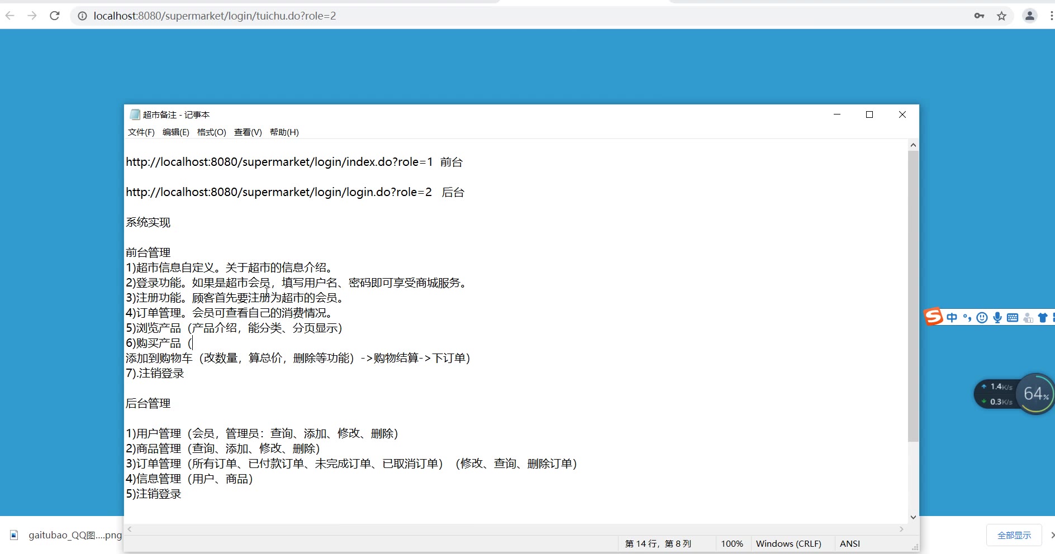Viewport: 1055px width, 554px height.
Task: Click the line 1)超市信息自定义
Action: pos(230,268)
